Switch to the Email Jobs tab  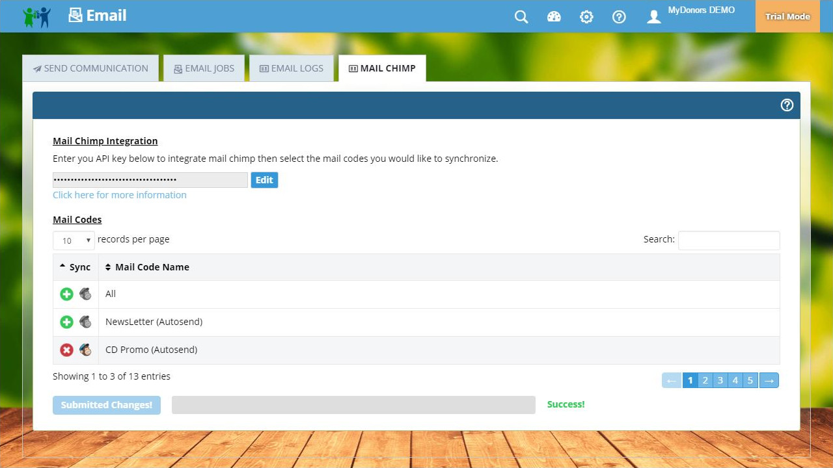click(204, 68)
